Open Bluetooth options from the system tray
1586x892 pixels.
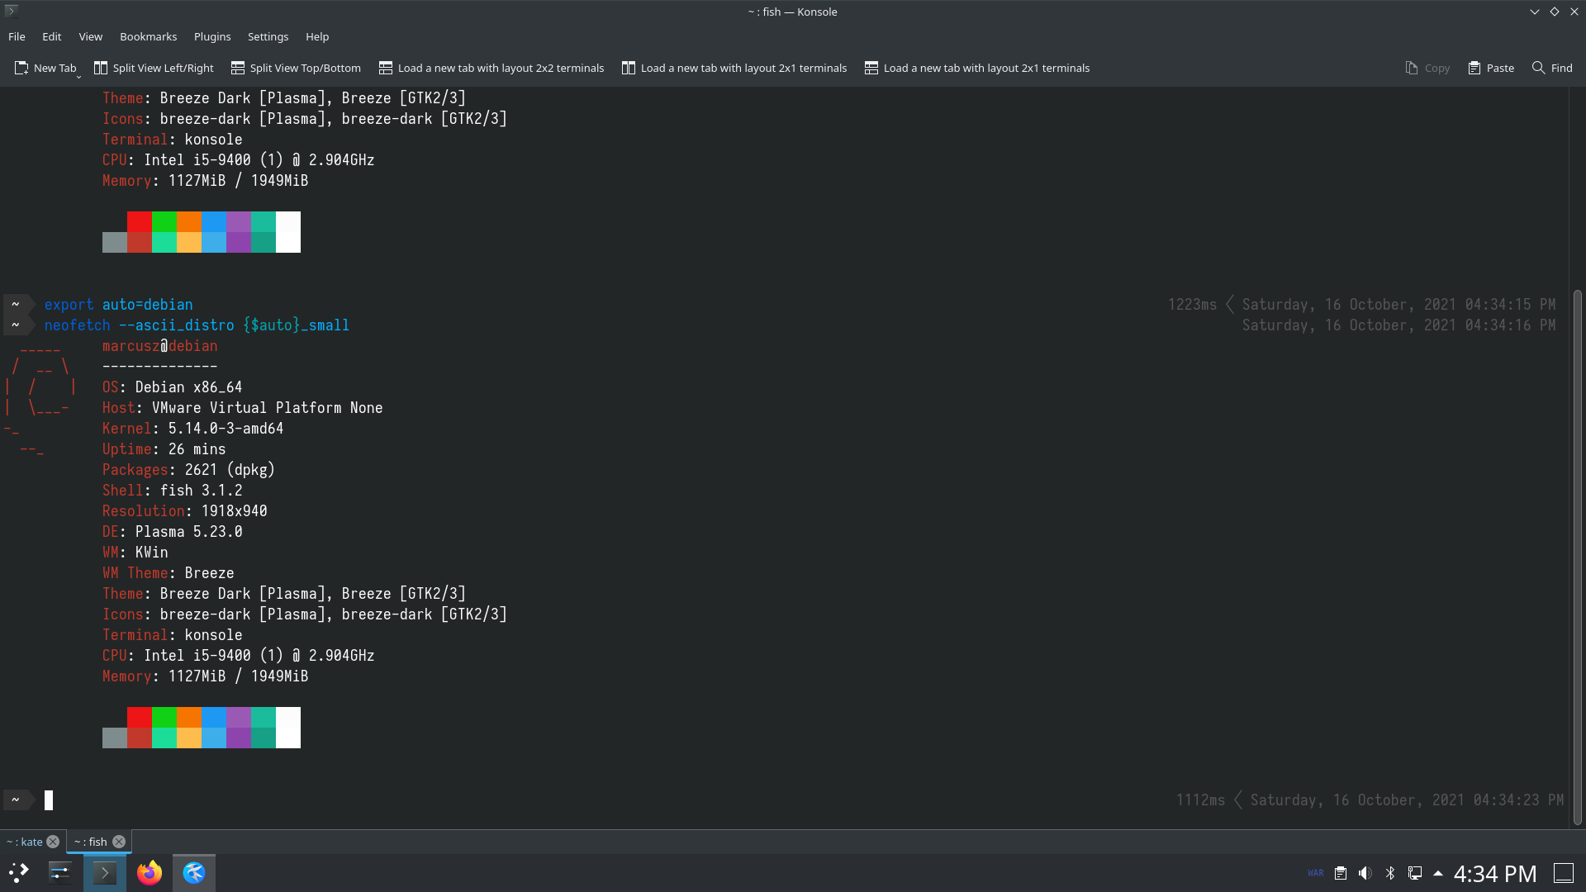click(1391, 872)
